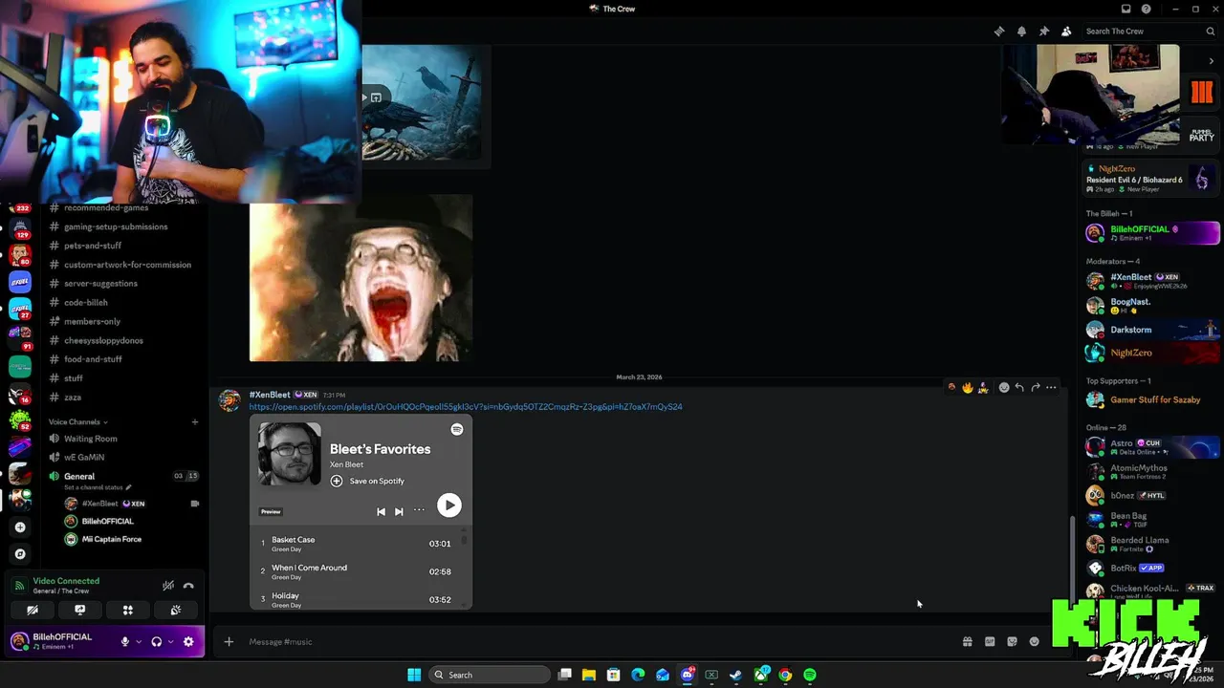
Task: Share your screen from the voice panel
Action: (x=80, y=610)
